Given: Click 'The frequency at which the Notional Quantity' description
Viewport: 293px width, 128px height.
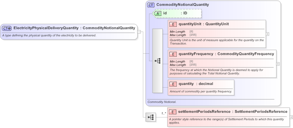Looking at the screenshot, I should pos(216,72).
